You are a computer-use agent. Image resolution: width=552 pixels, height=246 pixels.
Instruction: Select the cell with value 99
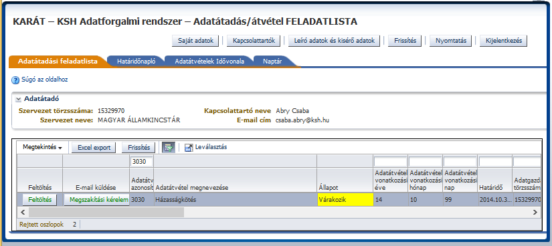460,200
